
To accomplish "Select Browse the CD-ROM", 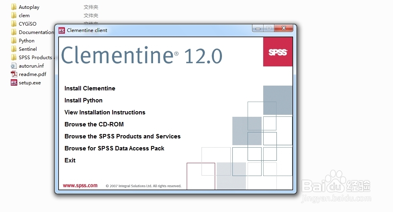I will click(94, 124).
